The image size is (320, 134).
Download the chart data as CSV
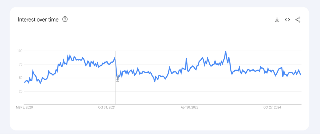[277, 20]
